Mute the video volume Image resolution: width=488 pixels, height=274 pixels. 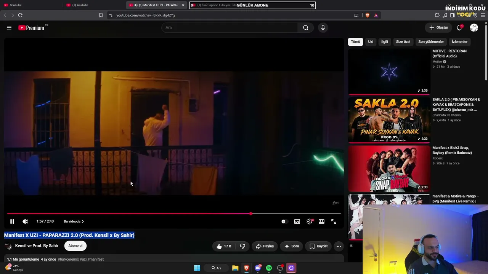click(x=25, y=221)
